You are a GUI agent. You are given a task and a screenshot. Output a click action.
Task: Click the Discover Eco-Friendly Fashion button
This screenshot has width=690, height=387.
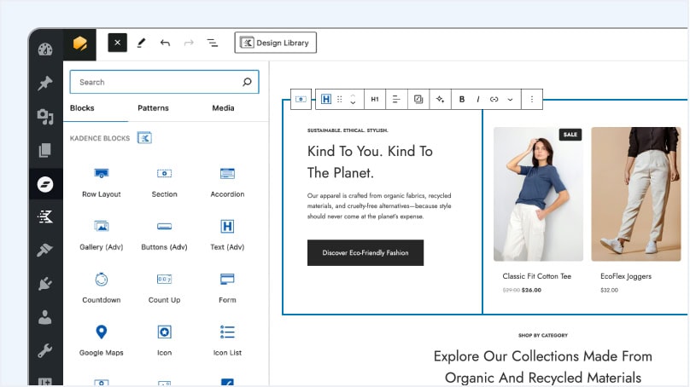365,253
